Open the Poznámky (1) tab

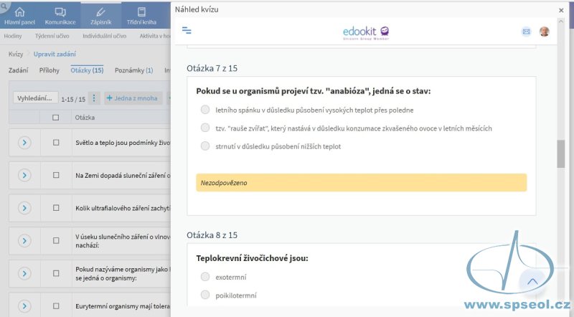tap(133, 70)
